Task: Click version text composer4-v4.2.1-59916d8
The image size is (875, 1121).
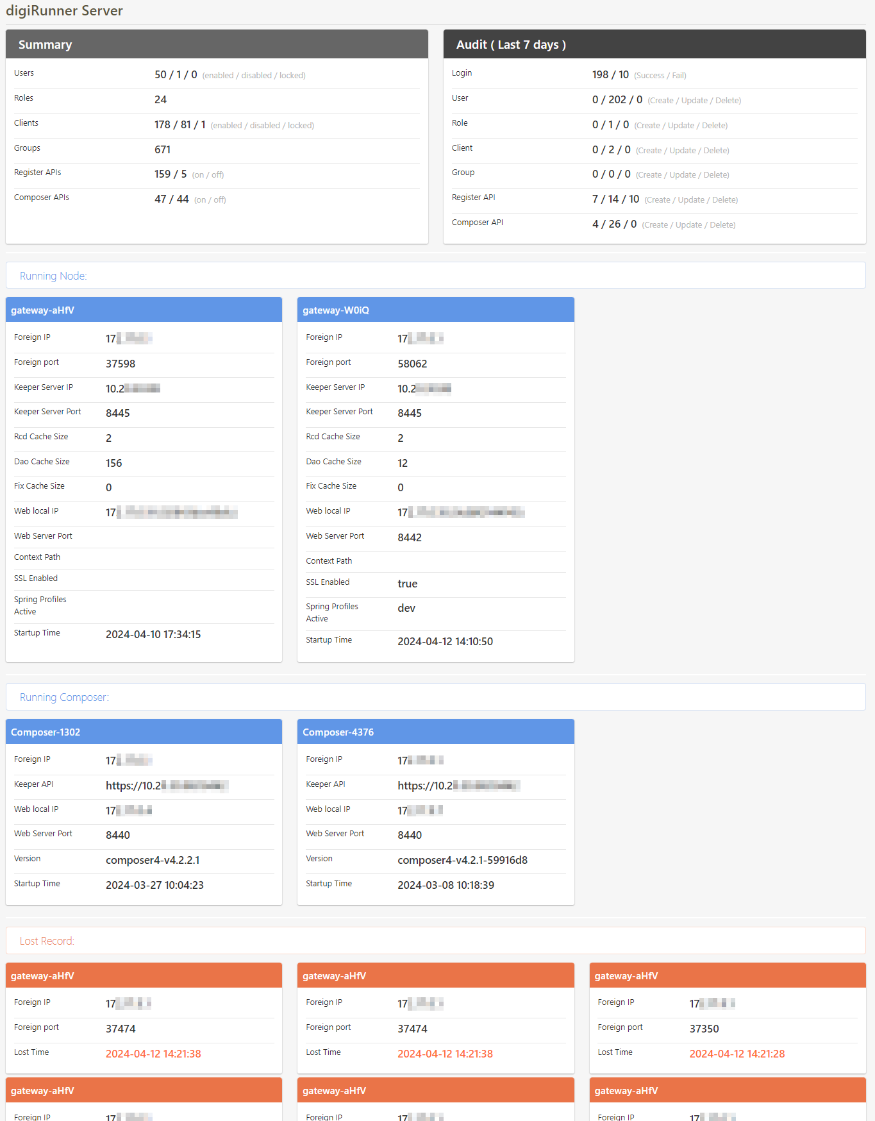Action: coord(462,860)
